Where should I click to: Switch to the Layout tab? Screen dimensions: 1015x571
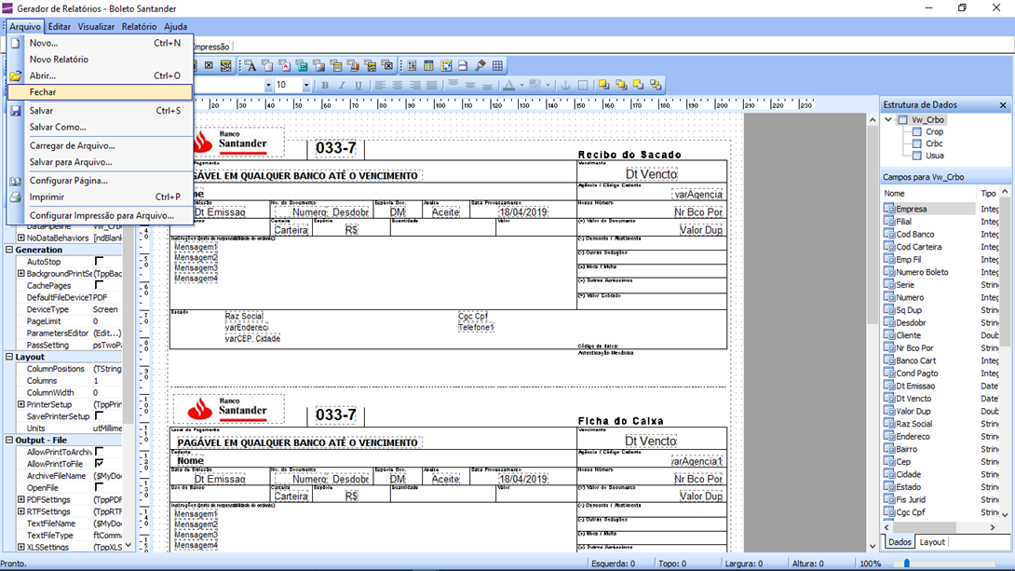pyautogui.click(x=931, y=542)
